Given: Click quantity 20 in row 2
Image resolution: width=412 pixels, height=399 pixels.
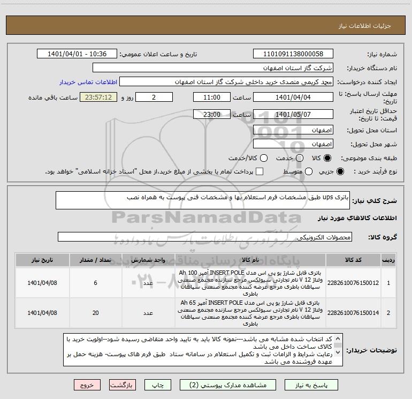Looking at the screenshot, I should (x=95, y=313).
